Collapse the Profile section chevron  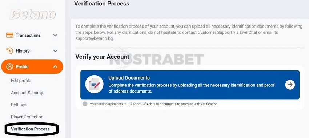(x=55, y=66)
